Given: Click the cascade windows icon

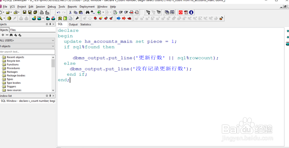Looking at the screenshot, I should [167, 12].
